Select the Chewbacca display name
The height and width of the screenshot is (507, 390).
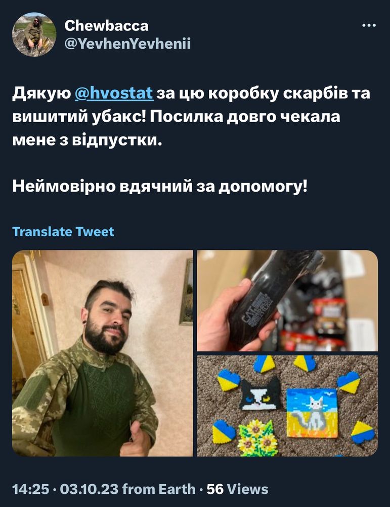(106, 25)
